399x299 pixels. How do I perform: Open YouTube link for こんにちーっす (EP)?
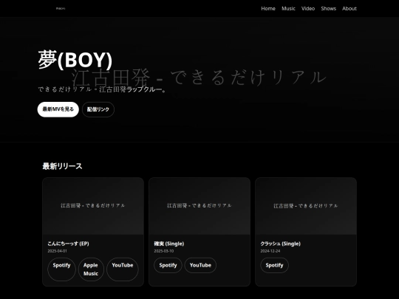pos(123,269)
